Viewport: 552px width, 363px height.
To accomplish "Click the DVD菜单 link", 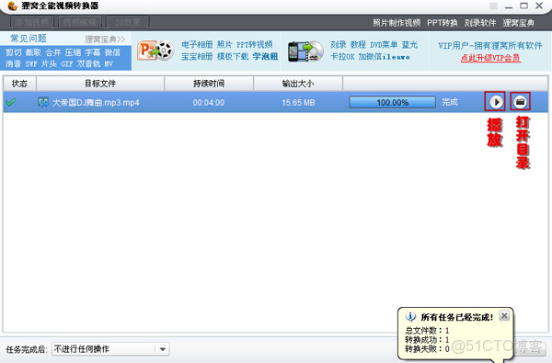I will tap(384, 45).
